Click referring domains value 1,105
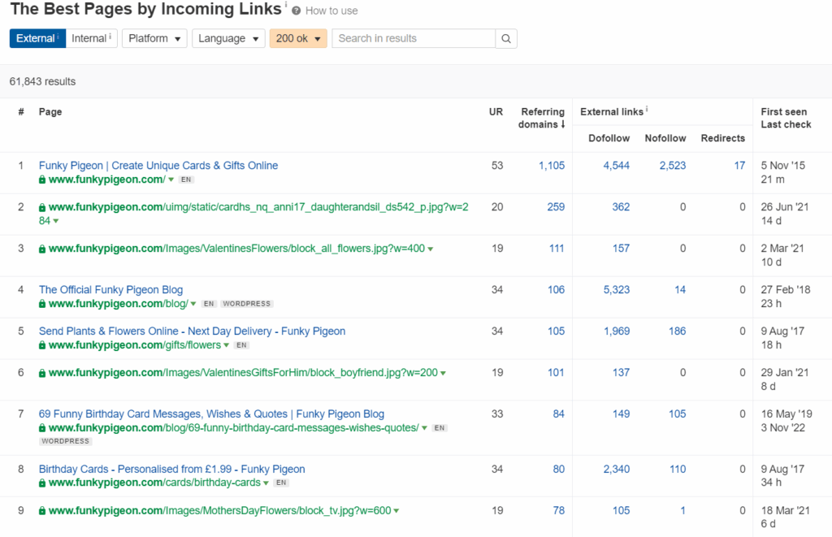 (x=552, y=166)
